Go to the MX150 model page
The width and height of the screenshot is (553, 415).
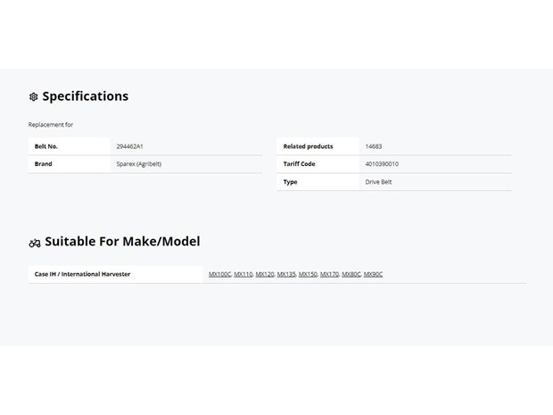point(308,274)
